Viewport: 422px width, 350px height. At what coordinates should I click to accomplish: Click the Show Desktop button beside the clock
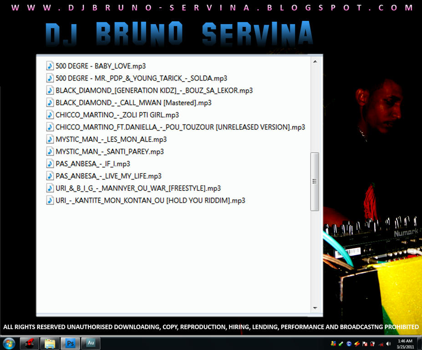pos(420,344)
